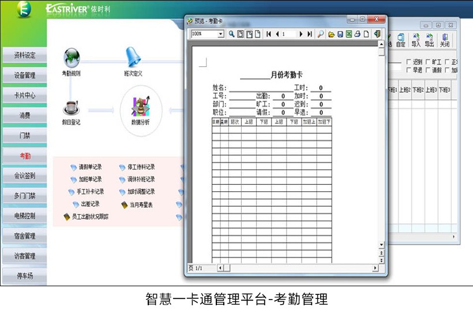Click the page number field in preview
Viewport: 473px width, 311px height.
[x=288, y=34]
